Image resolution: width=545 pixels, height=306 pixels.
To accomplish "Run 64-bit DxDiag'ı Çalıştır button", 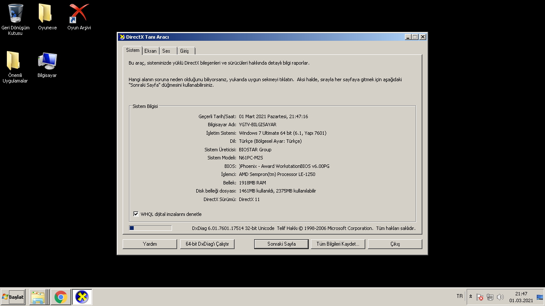I will coord(207,244).
